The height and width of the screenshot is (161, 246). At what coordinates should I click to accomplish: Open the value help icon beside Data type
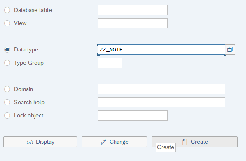[230, 49]
